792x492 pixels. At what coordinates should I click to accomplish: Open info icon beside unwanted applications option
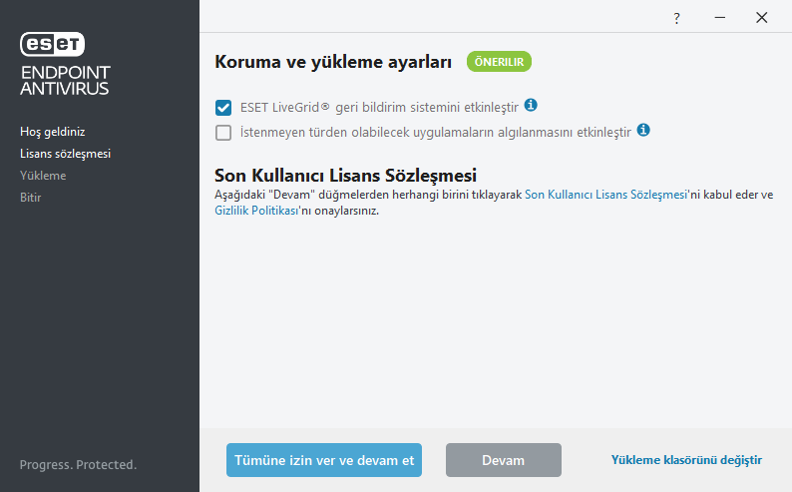click(643, 130)
